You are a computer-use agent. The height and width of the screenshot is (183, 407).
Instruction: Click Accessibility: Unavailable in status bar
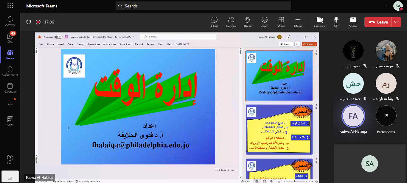pos(88,181)
